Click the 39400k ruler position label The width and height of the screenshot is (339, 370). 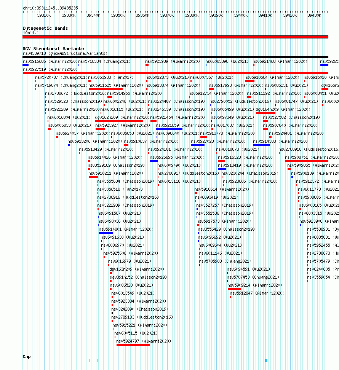click(x=241, y=15)
